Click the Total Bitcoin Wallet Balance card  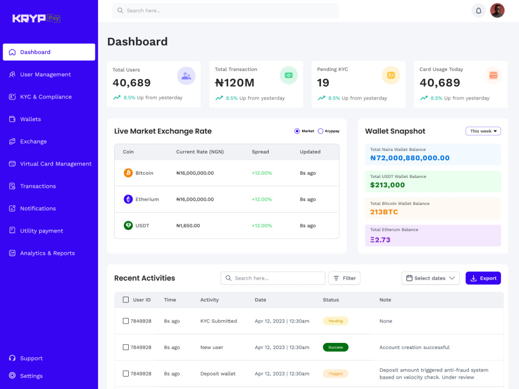pos(433,209)
